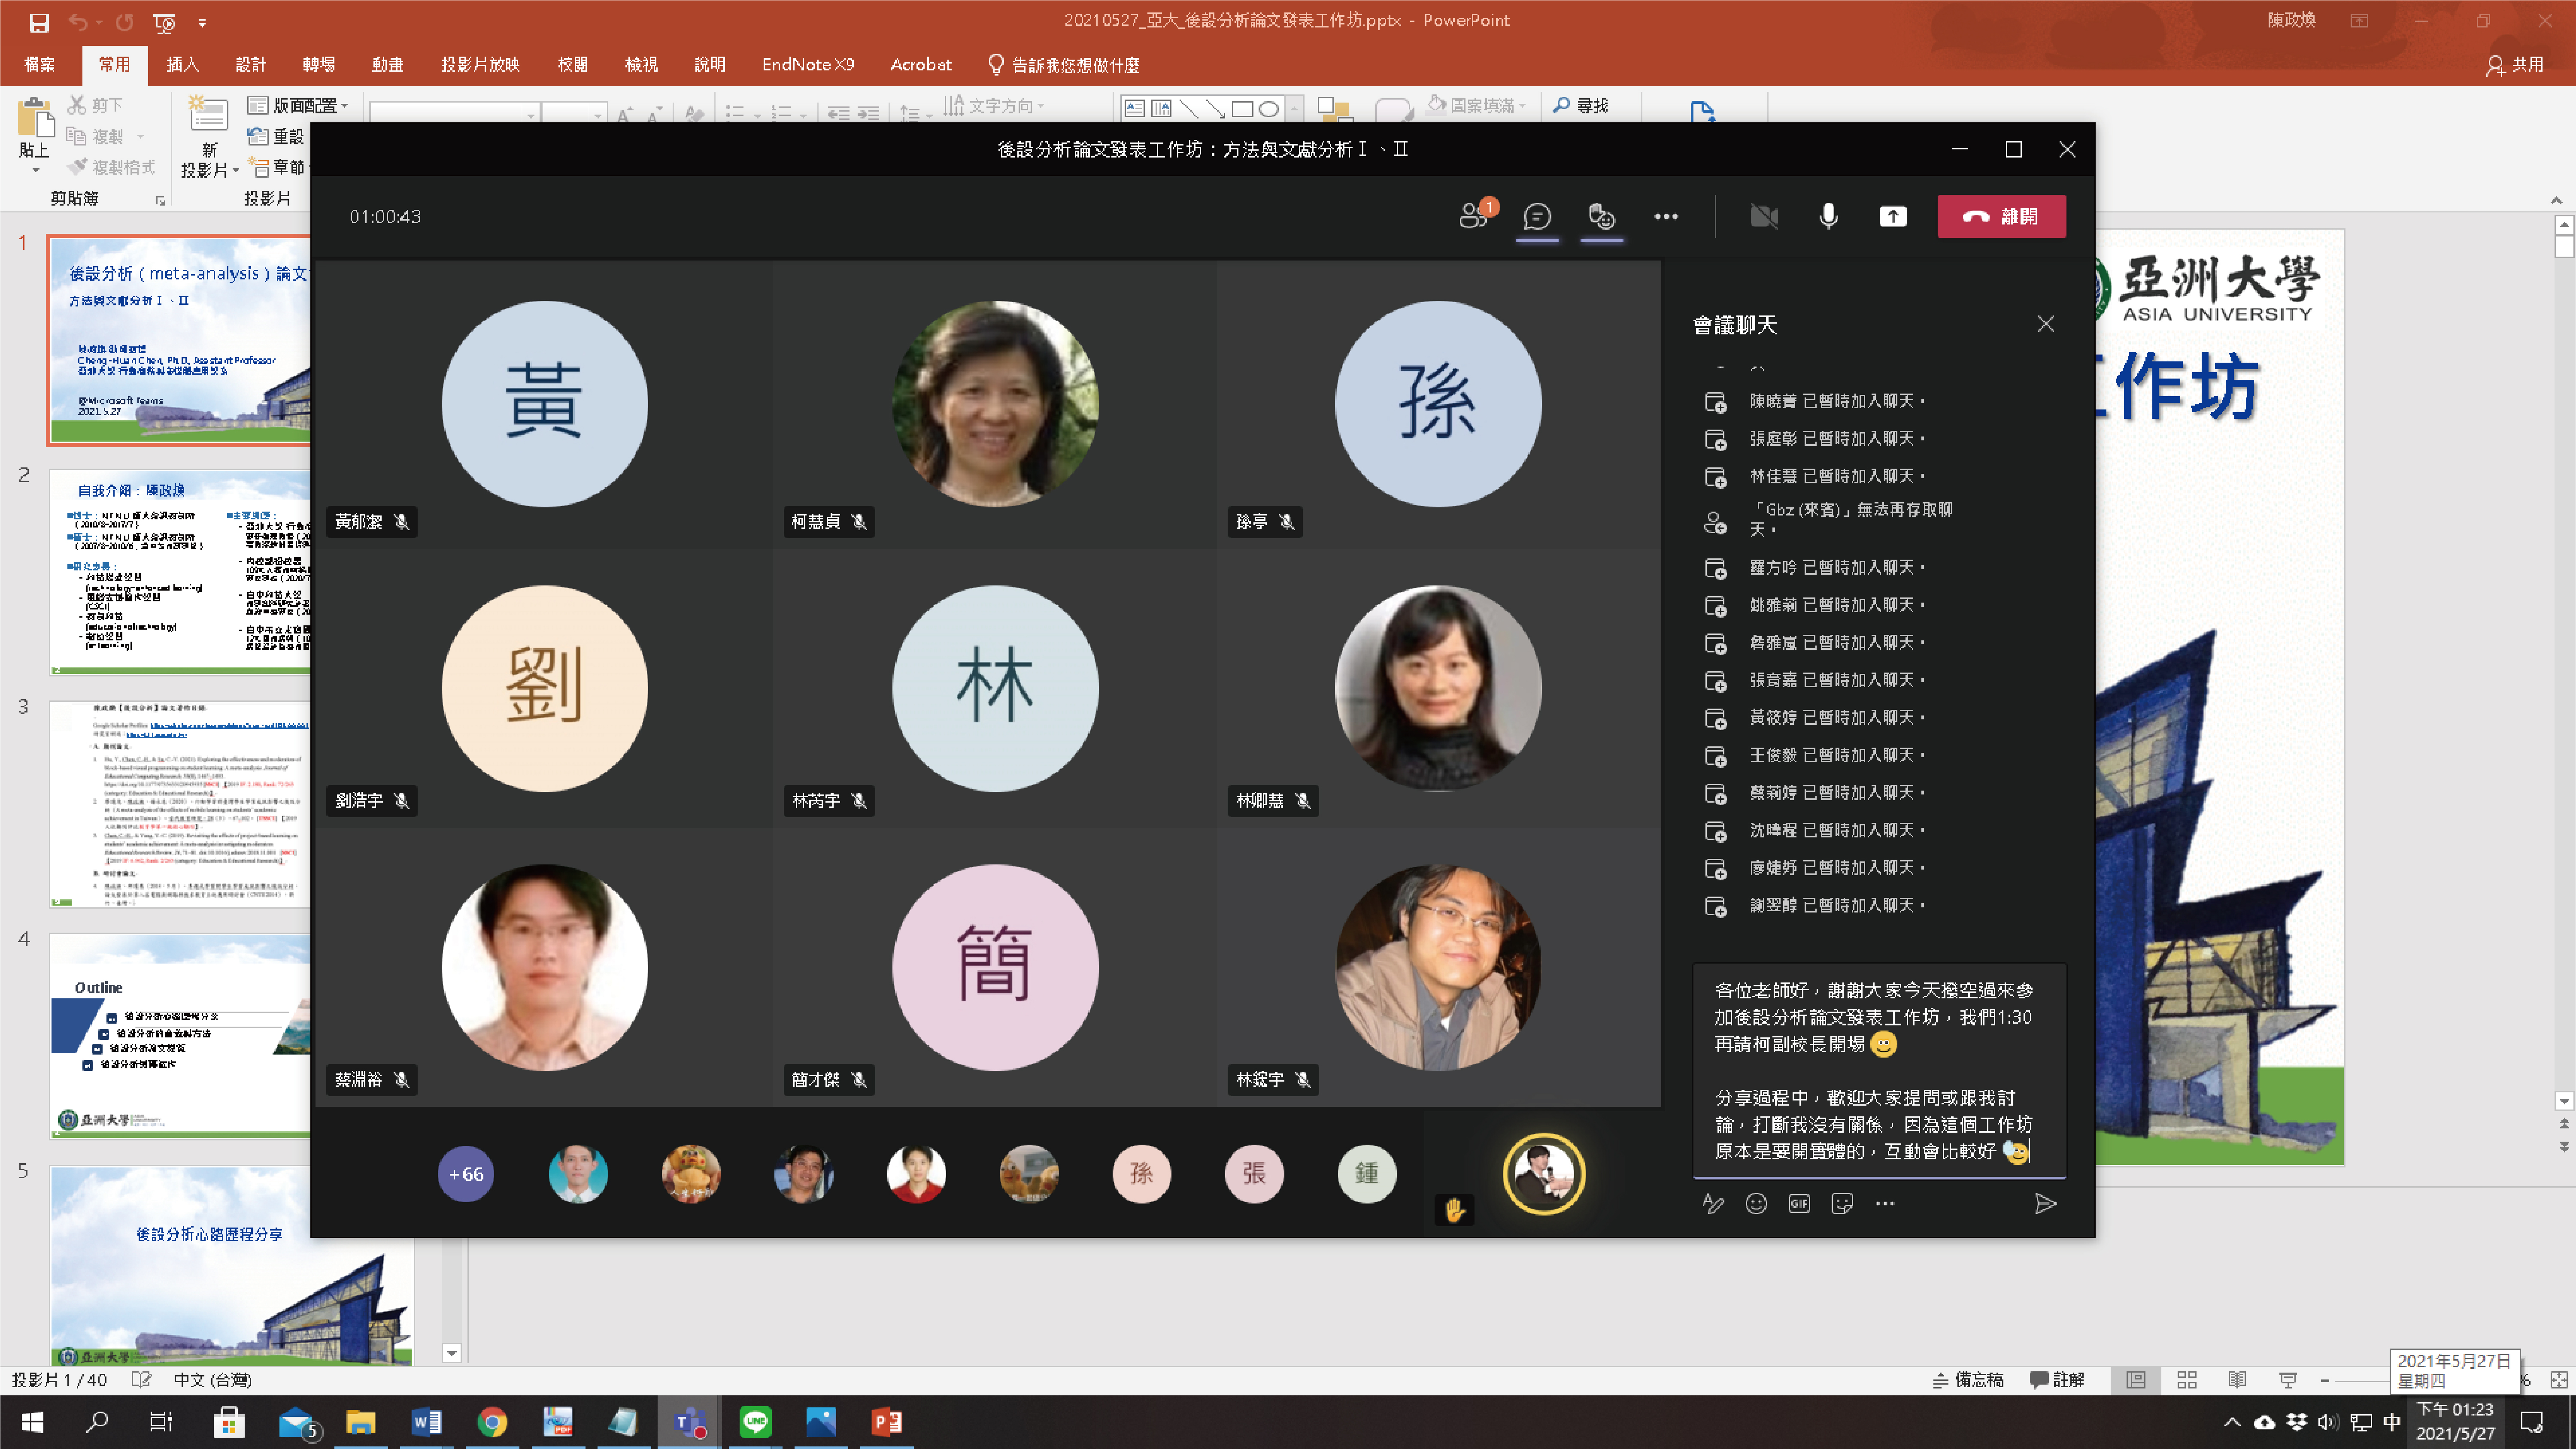The width and height of the screenshot is (2576, 1449).
Task: Switch to 插入 Insert ribbon tab
Action: (x=182, y=64)
